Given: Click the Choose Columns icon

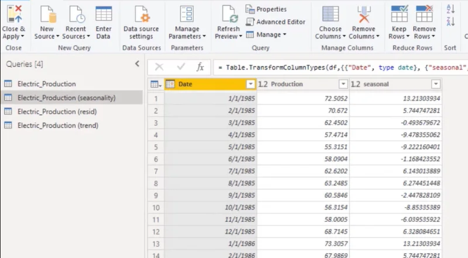Looking at the screenshot, I should 331,14.
